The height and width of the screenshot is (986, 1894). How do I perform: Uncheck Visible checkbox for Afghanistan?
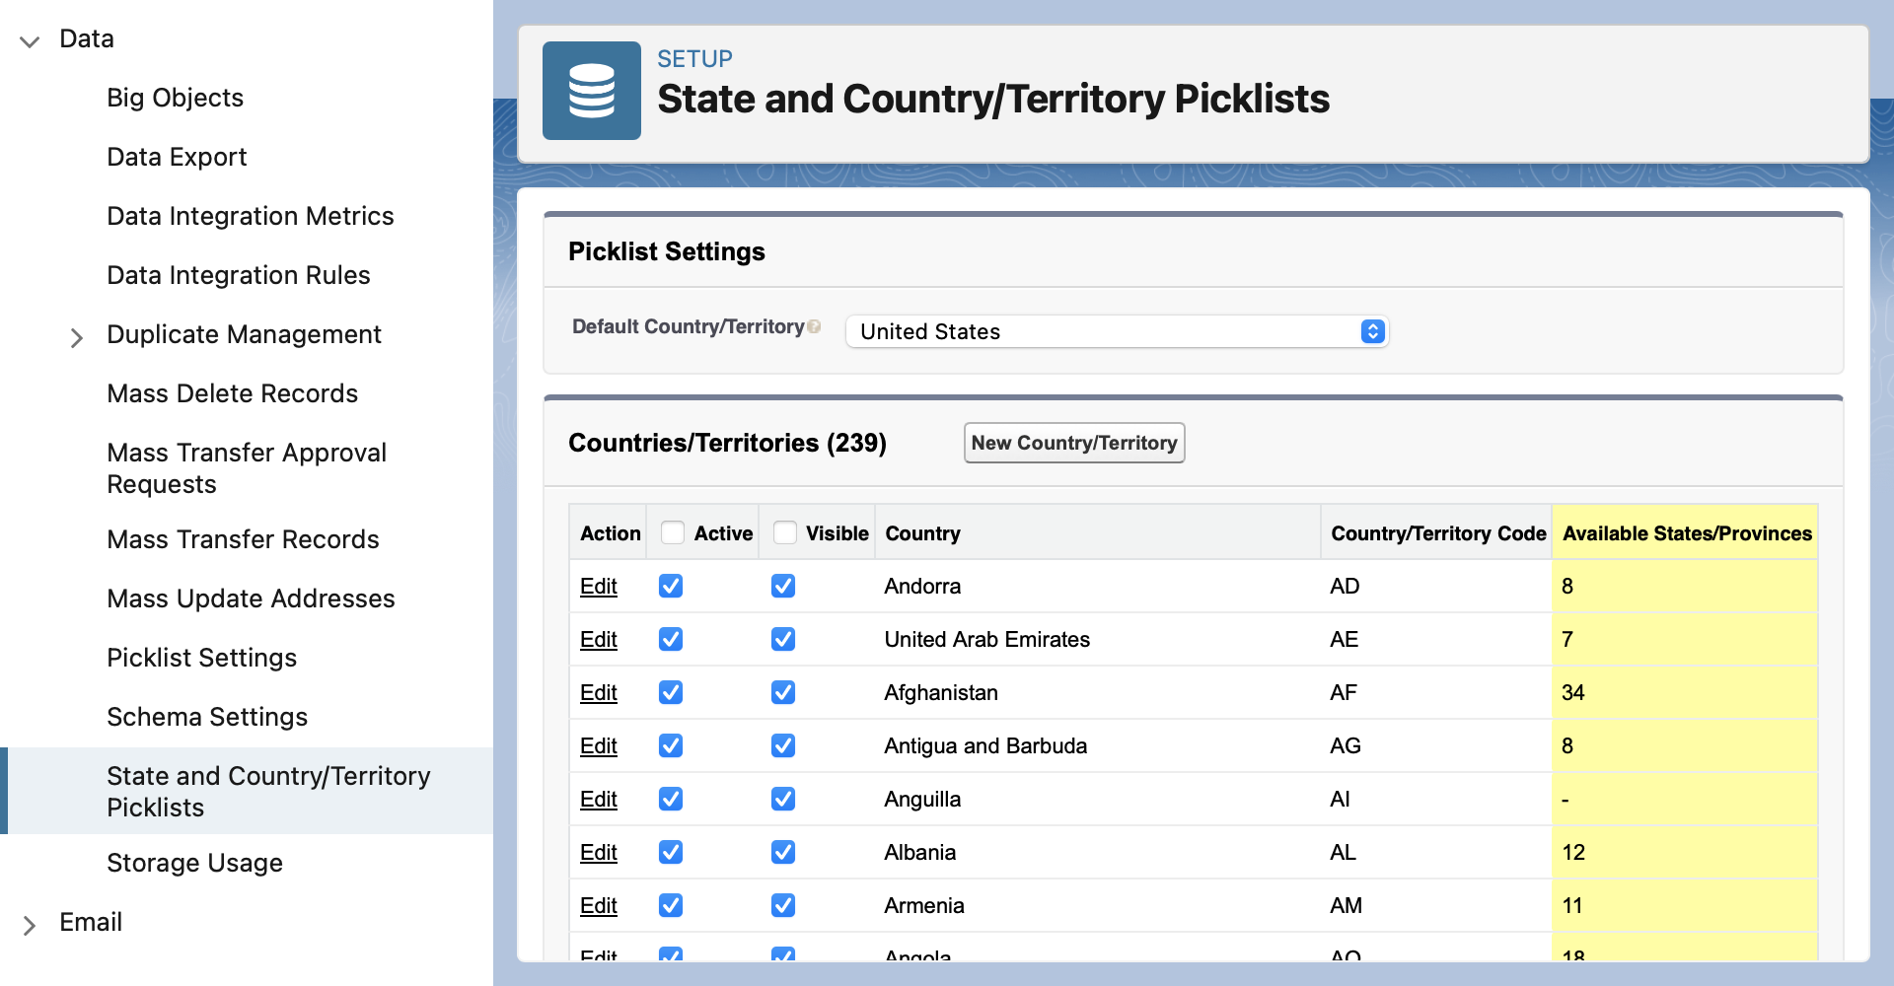point(783,692)
